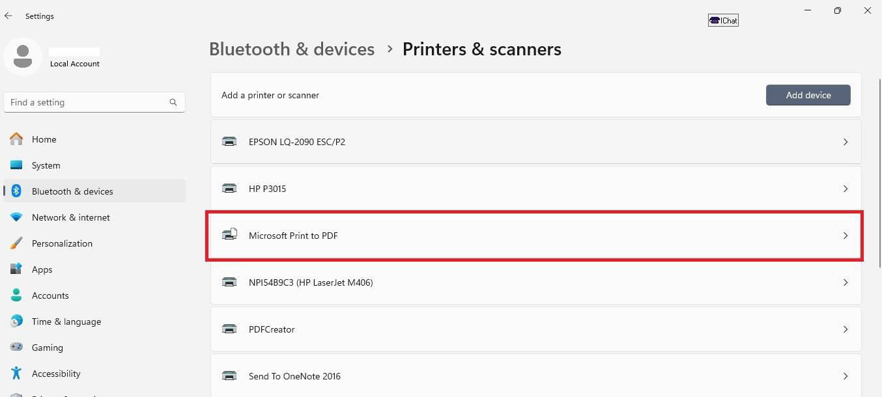Go to Apps settings
This screenshot has height=397, width=882.
tap(42, 269)
